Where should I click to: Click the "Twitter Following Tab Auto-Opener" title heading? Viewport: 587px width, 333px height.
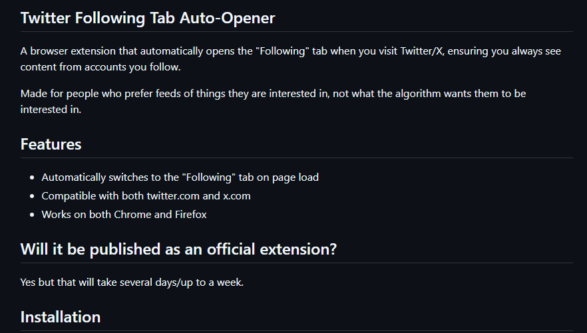click(147, 18)
